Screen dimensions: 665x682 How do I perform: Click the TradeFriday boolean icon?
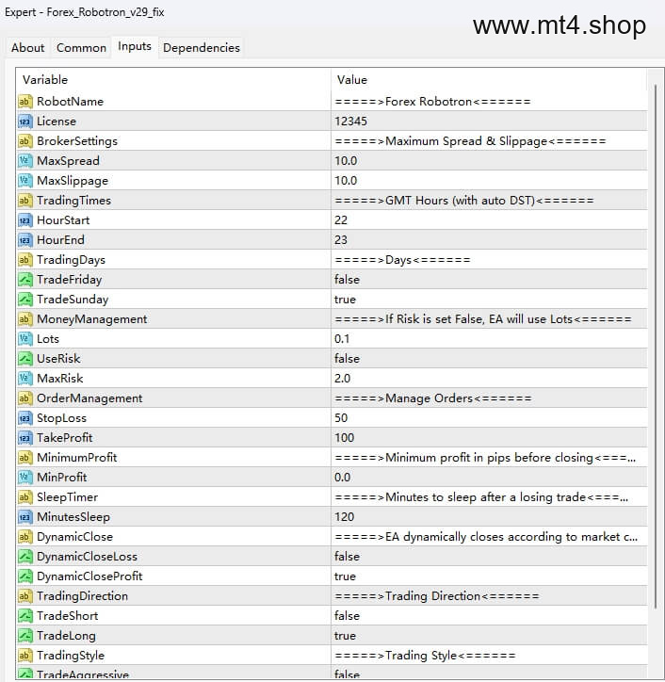tap(25, 280)
